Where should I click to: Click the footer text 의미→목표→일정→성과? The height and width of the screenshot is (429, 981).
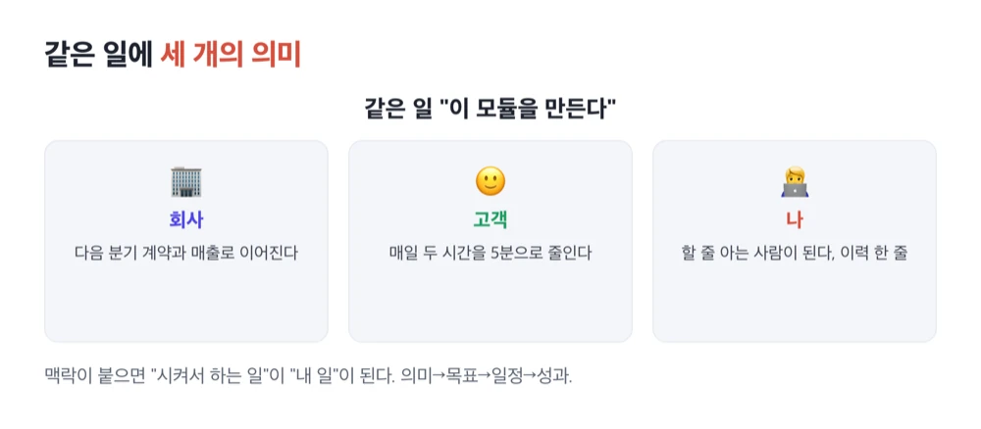pos(487,376)
